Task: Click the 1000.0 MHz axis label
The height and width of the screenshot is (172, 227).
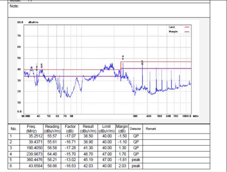Action: [x=186, y=116]
